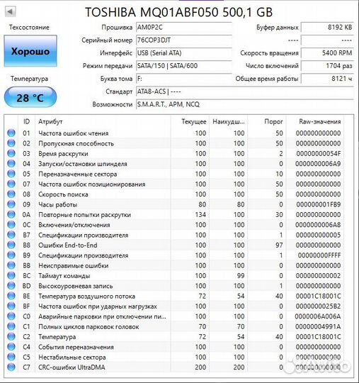Viewport: 359px width, 383px height.
Task: Go to previous disk with the back arrow
Action: (11, 11)
